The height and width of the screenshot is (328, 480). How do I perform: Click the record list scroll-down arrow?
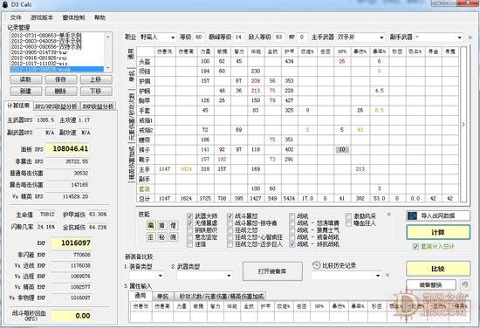107,68
